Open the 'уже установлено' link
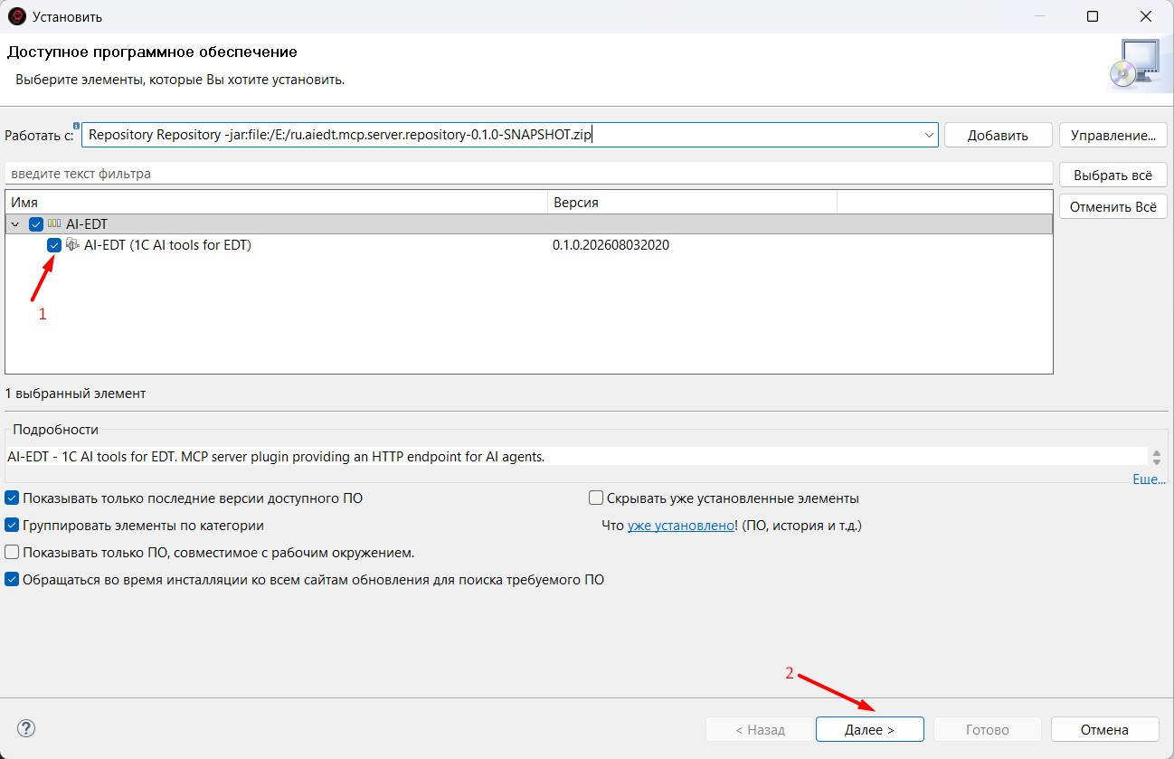The width and height of the screenshot is (1174, 759). (x=682, y=525)
